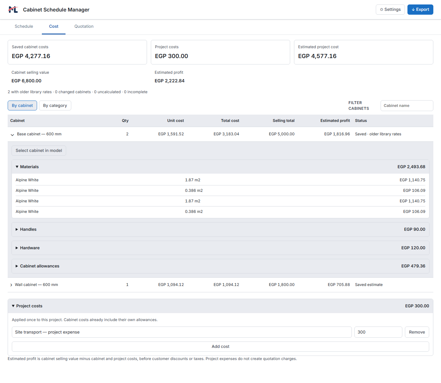Expand the Handles section
The image size is (441, 383).
click(220, 229)
